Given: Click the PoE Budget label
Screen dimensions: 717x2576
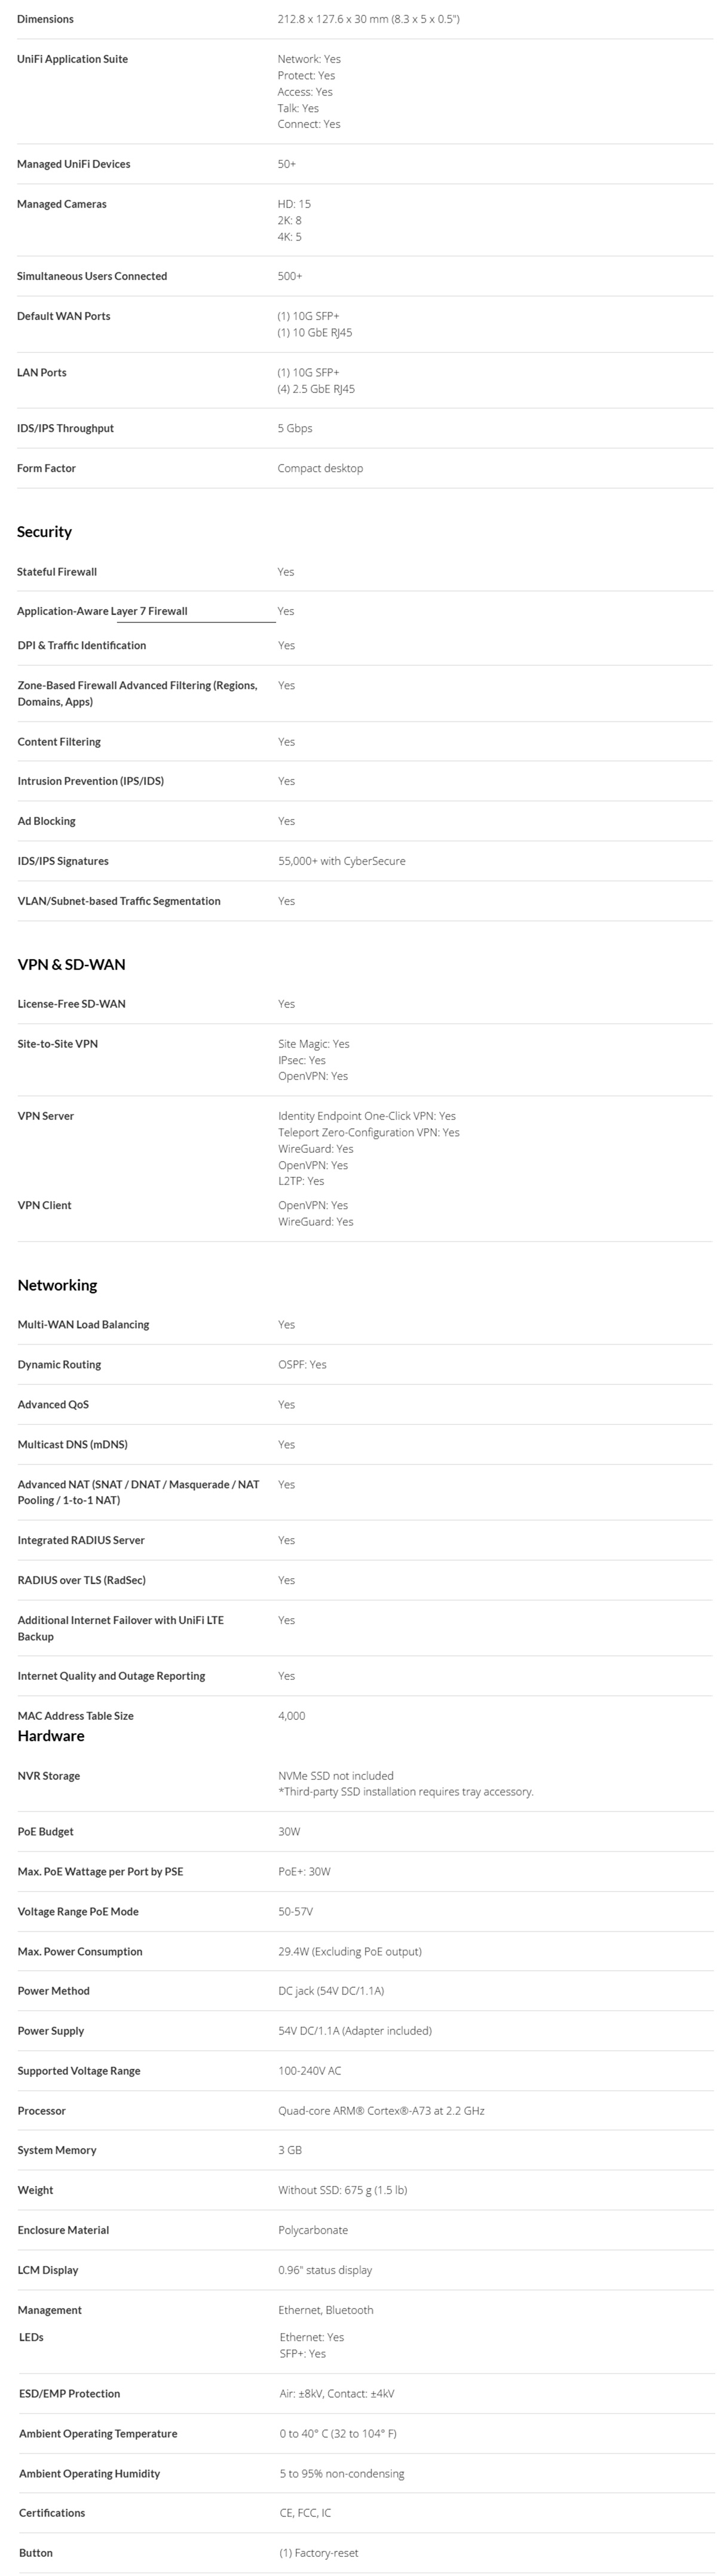Looking at the screenshot, I should [x=45, y=1832].
